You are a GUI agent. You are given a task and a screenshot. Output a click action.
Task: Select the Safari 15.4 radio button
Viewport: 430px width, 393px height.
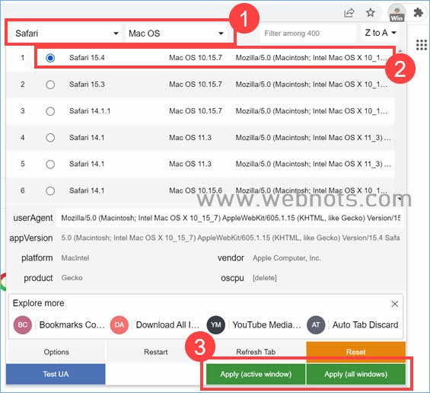[x=50, y=58]
